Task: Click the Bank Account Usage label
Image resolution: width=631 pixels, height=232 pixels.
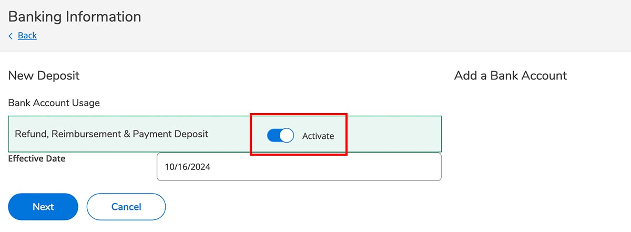Action: click(54, 103)
